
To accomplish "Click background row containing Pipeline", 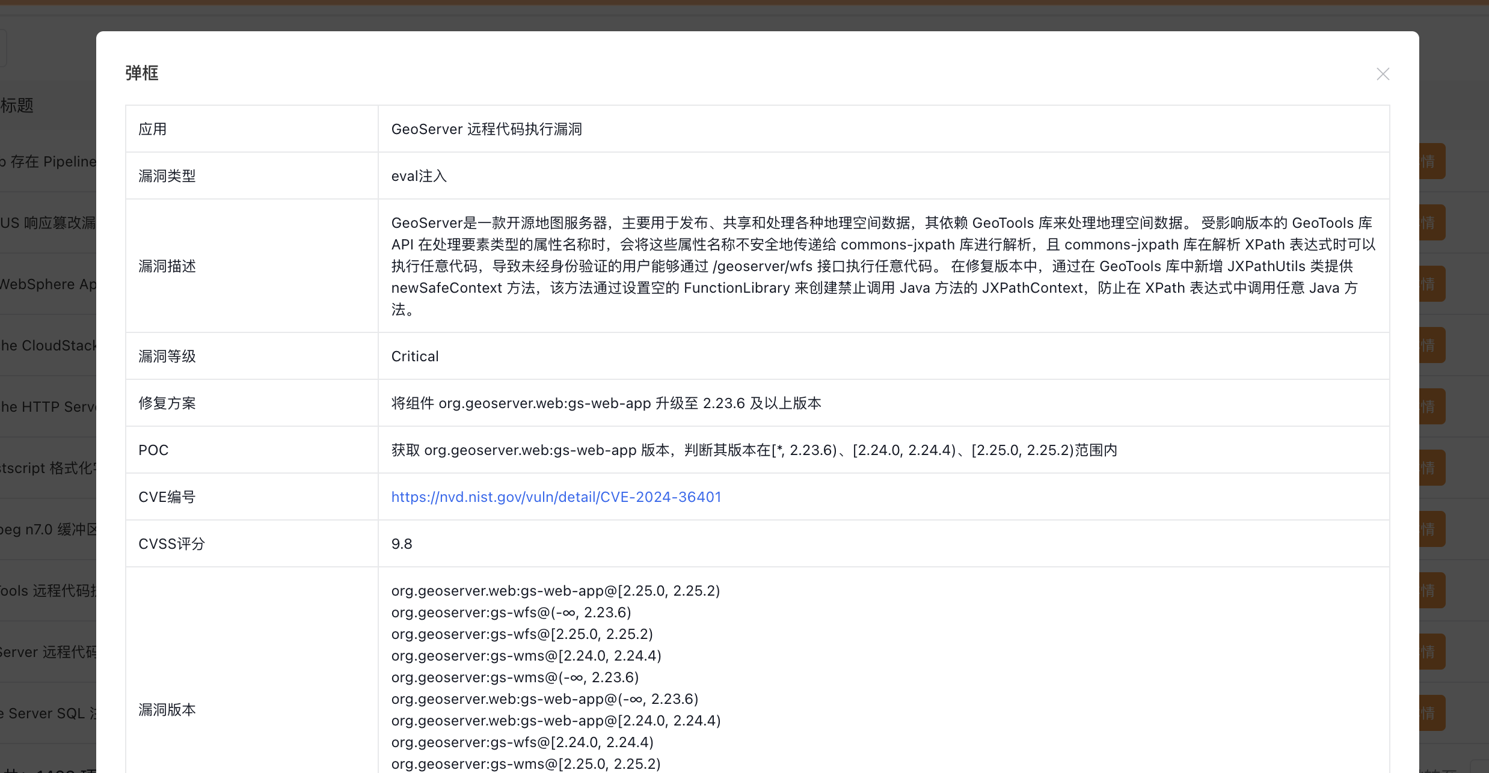I will [48, 162].
